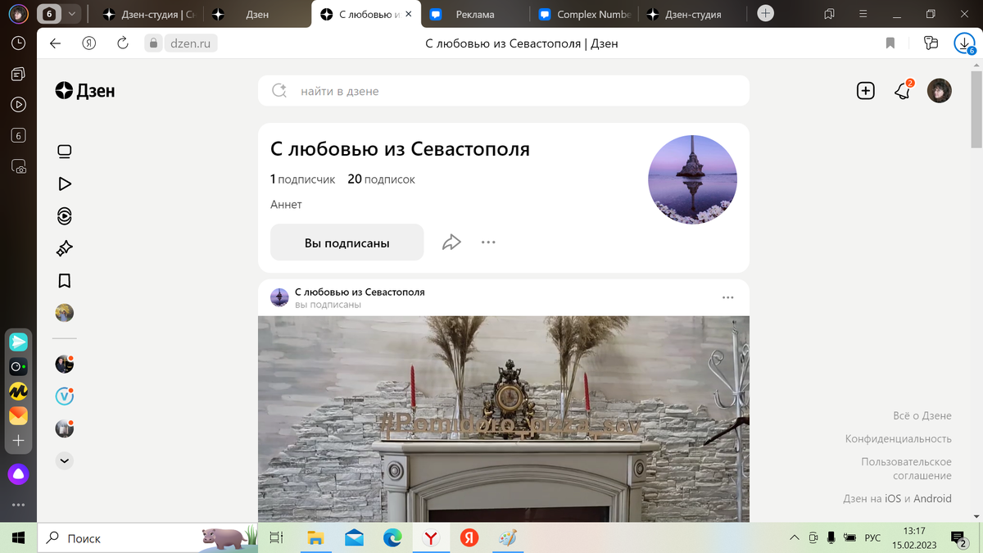
Task: Expand the tab group dropdown arrow
Action: [71, 14]
